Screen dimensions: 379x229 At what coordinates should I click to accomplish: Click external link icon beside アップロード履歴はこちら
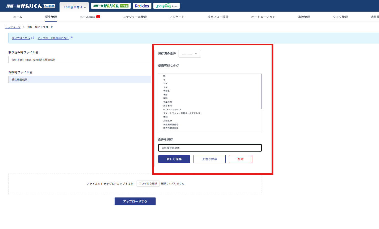pyautogui.click(x=71, y=38)
